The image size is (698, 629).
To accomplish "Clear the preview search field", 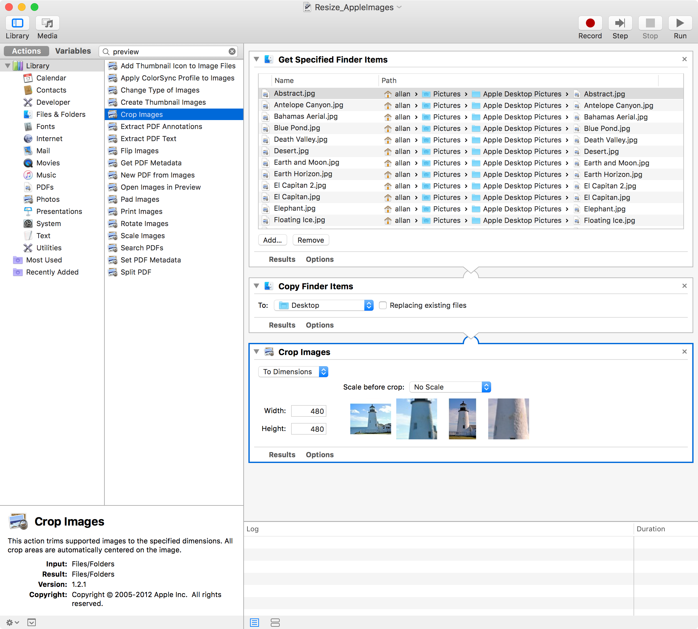I will click(x=232, y=51).
